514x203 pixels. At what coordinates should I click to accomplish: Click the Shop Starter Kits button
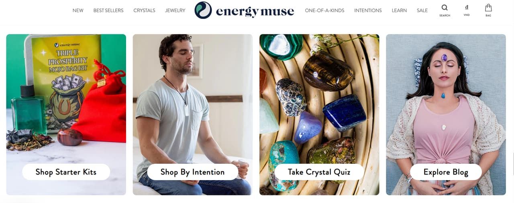66,172
